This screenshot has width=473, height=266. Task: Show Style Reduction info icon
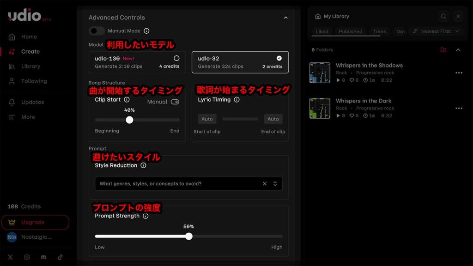pyautogui.click(x=143, y=165)
